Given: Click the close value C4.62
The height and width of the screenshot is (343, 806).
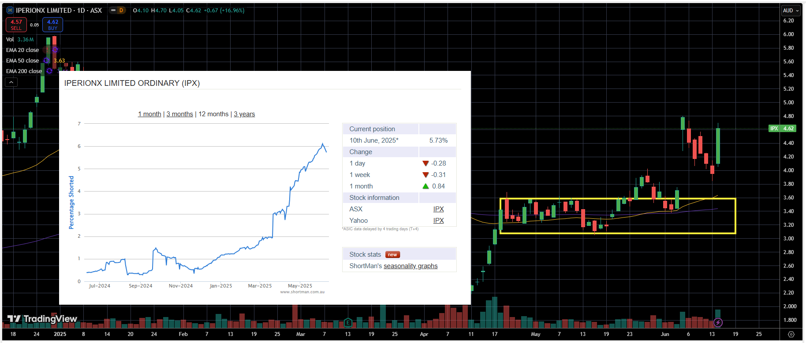Looking at the screenshot, I should pyautogui.click(x=194, y=10).
